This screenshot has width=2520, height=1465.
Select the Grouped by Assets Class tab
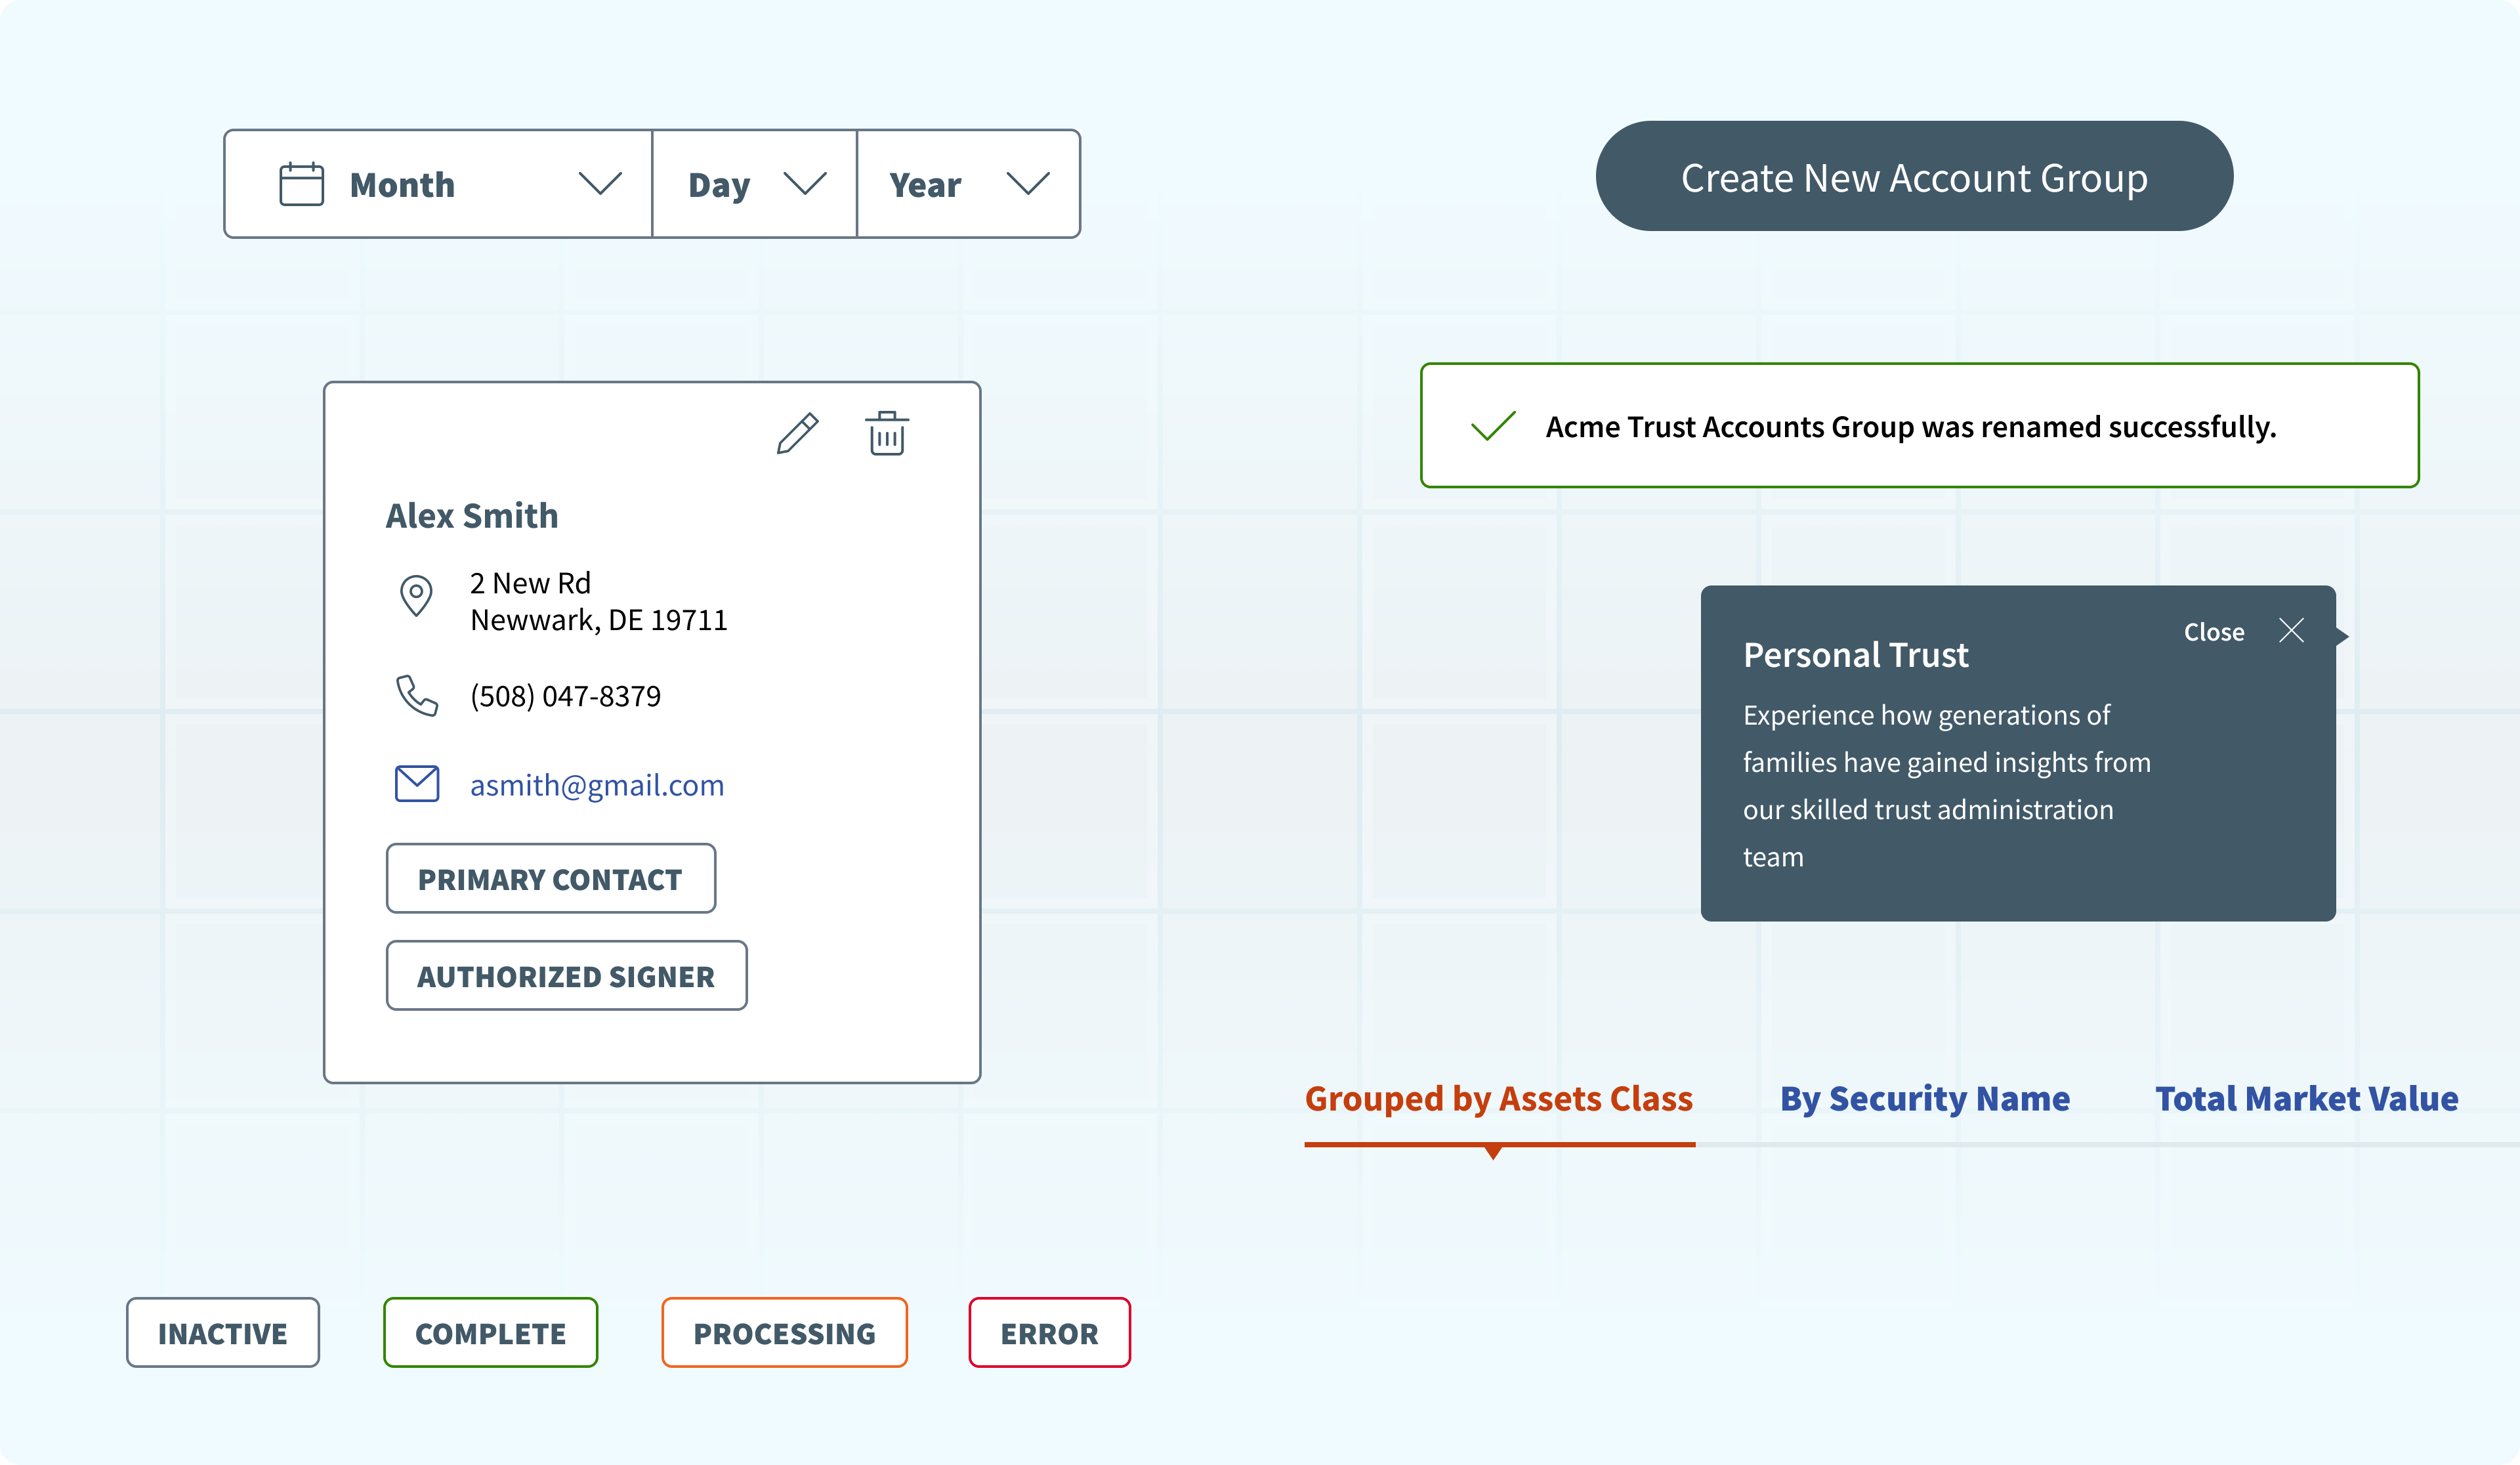pos(1498,1099)
